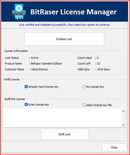Click the Count Used value 6
The width and height of the screenshot is (130, 155).
(x=98, y=58)
